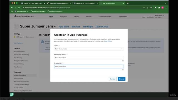Open Subscriptions in the sidebar
Viewport: 178px width, 100px height.
click(18, 78)
